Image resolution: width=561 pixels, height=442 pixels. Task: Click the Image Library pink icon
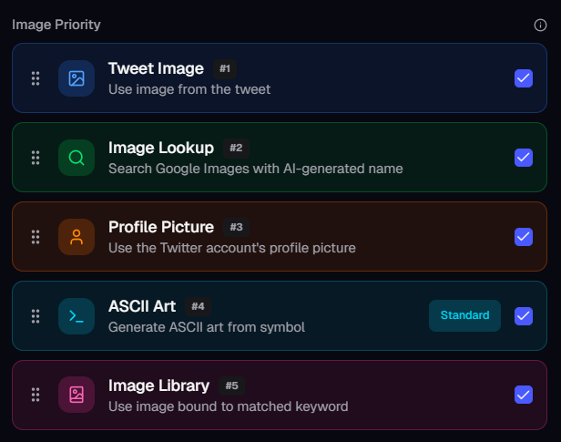tap(76, 395)
